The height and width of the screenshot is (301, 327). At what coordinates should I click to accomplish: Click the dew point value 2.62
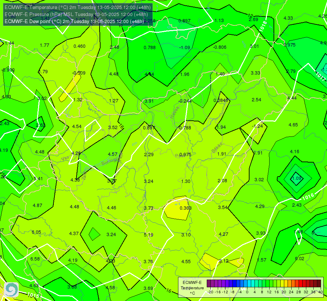(x=41, y=125)
